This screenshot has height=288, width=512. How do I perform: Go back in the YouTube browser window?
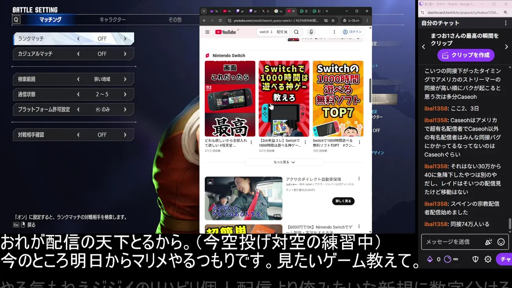204,20
